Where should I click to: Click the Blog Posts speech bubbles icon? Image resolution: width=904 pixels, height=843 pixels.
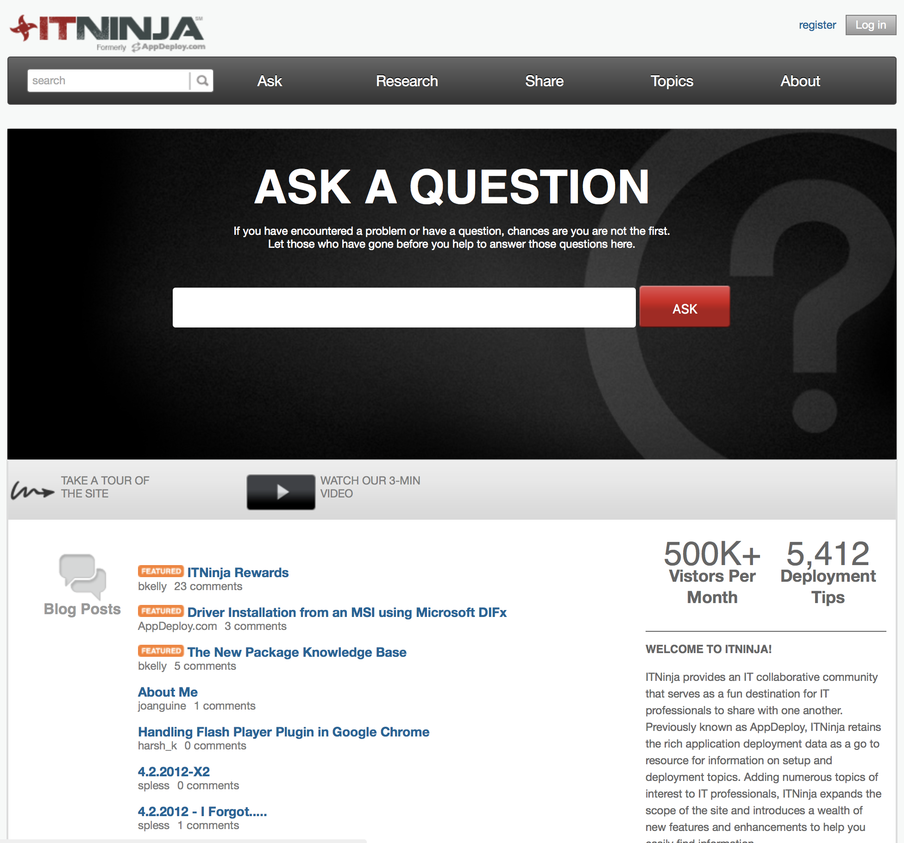click(82, 576)
